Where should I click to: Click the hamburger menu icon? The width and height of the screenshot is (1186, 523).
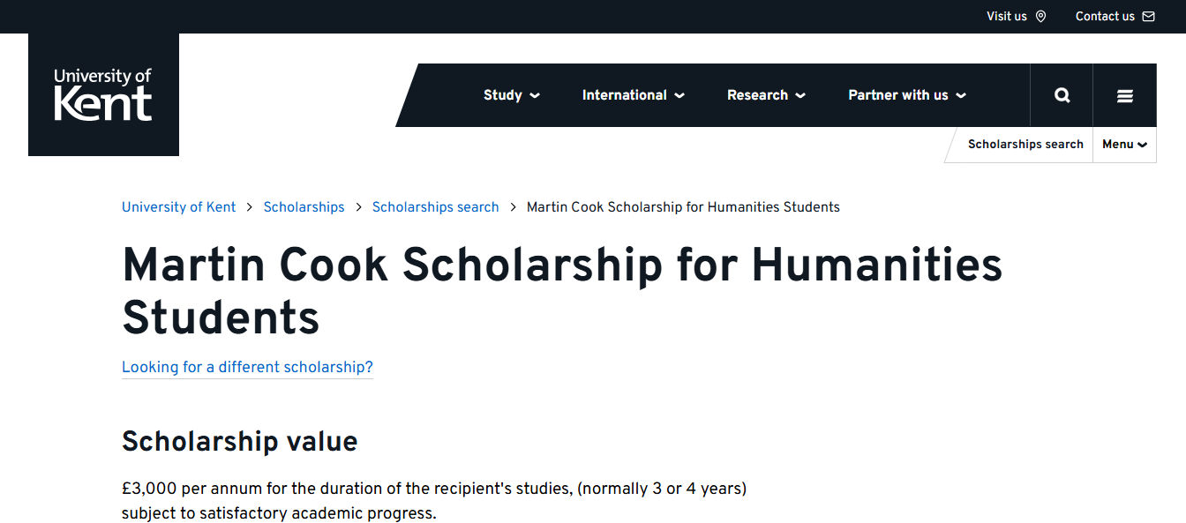coord(1124,94)
